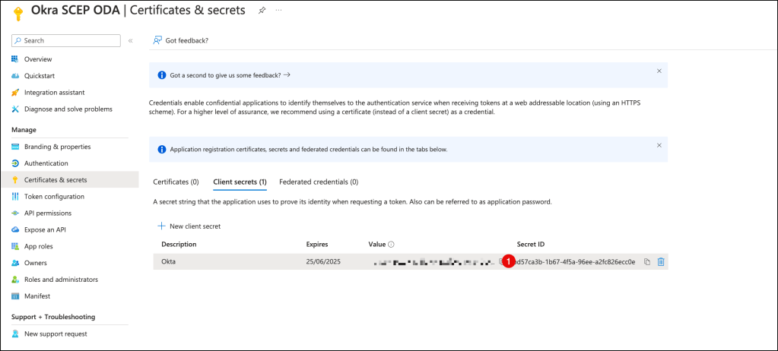Go to Branding & properties
Viewport: 778px width, 351px height.
point(57,147)
